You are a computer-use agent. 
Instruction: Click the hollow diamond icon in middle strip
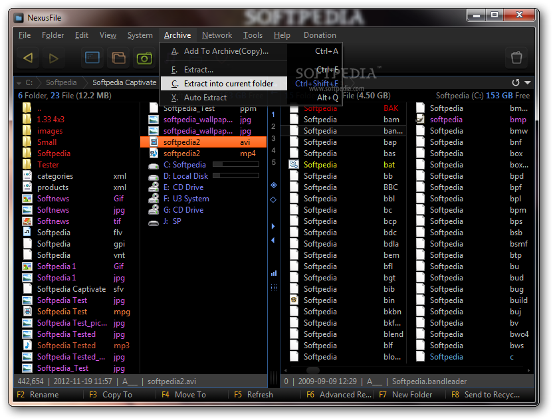pyautogui.click(x=273, y=199)
